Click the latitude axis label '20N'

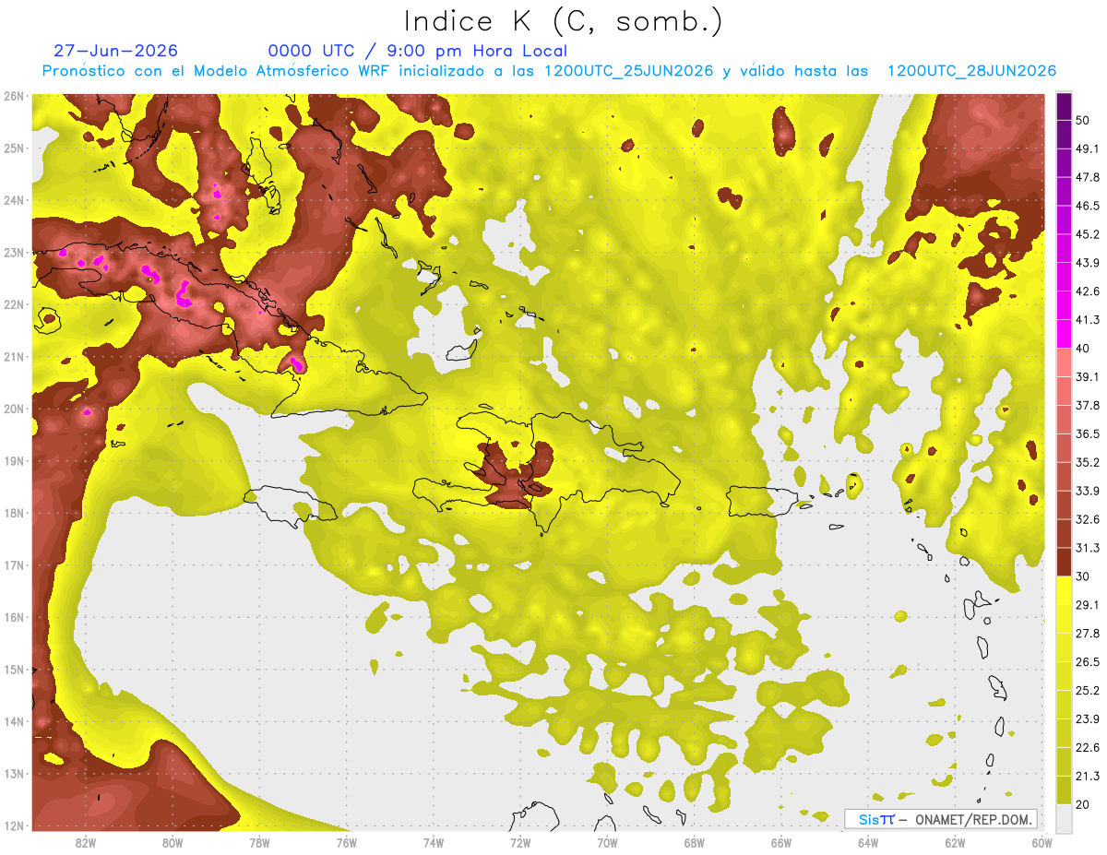[x=14, y=409]
